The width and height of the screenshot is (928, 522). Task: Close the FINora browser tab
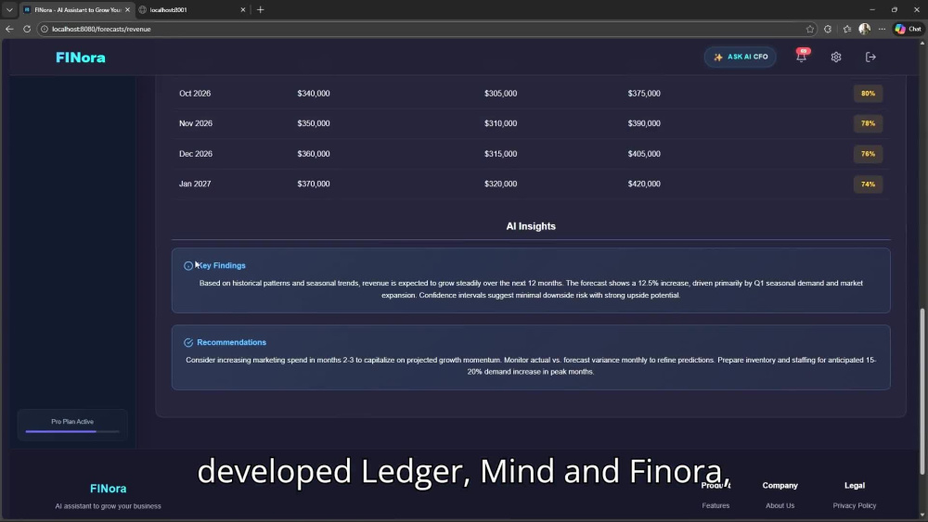coord(127,10)
